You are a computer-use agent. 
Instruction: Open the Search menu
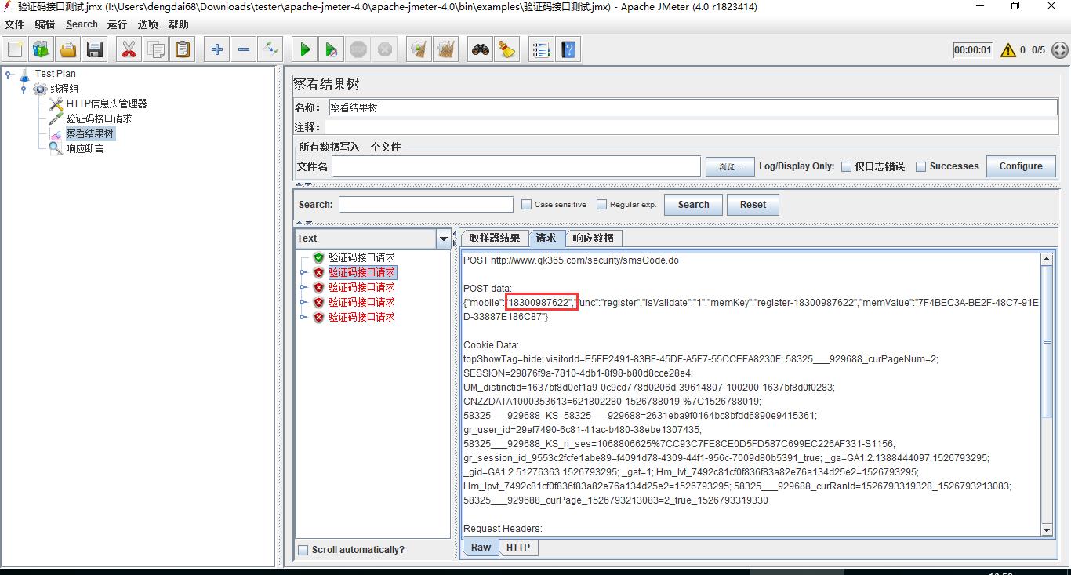(82, 24)
